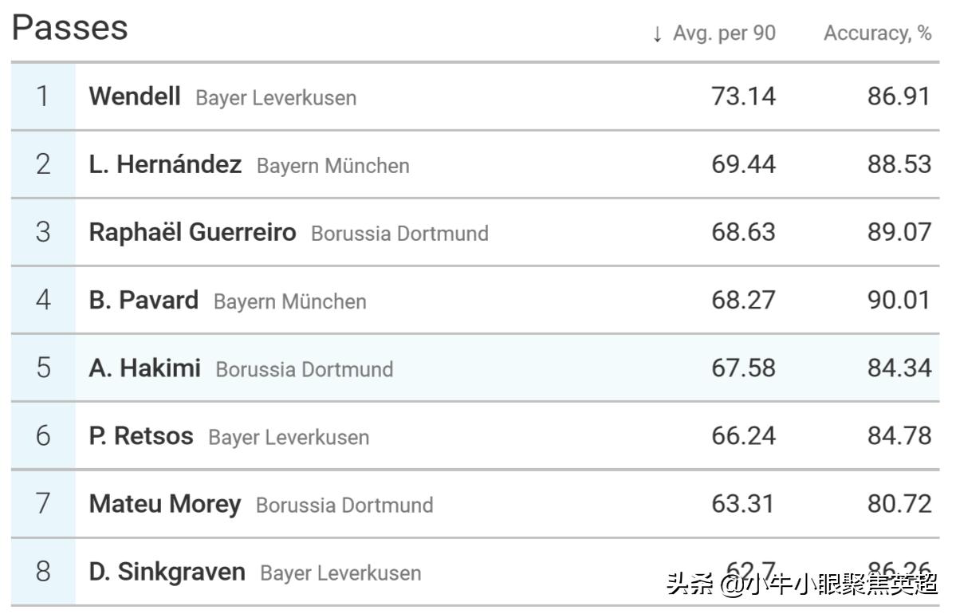The height and width of the screenshot is (614, 956).
Task: Click the Passes section heading
Action: point(69,29)
